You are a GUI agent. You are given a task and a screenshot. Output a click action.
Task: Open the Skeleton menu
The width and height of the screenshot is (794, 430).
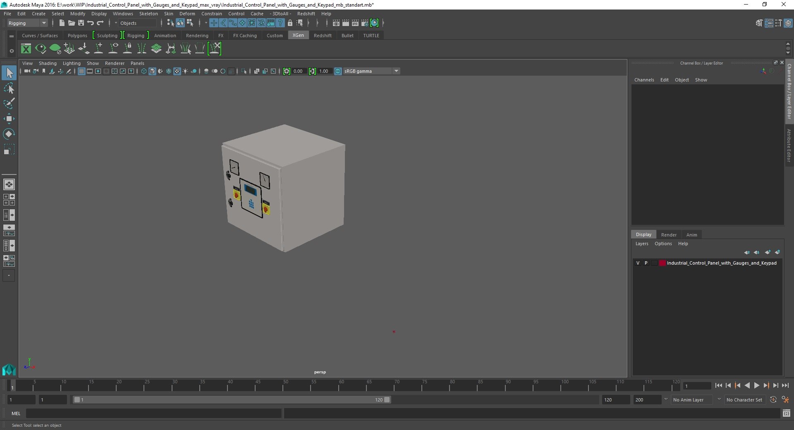coord(148,14)
